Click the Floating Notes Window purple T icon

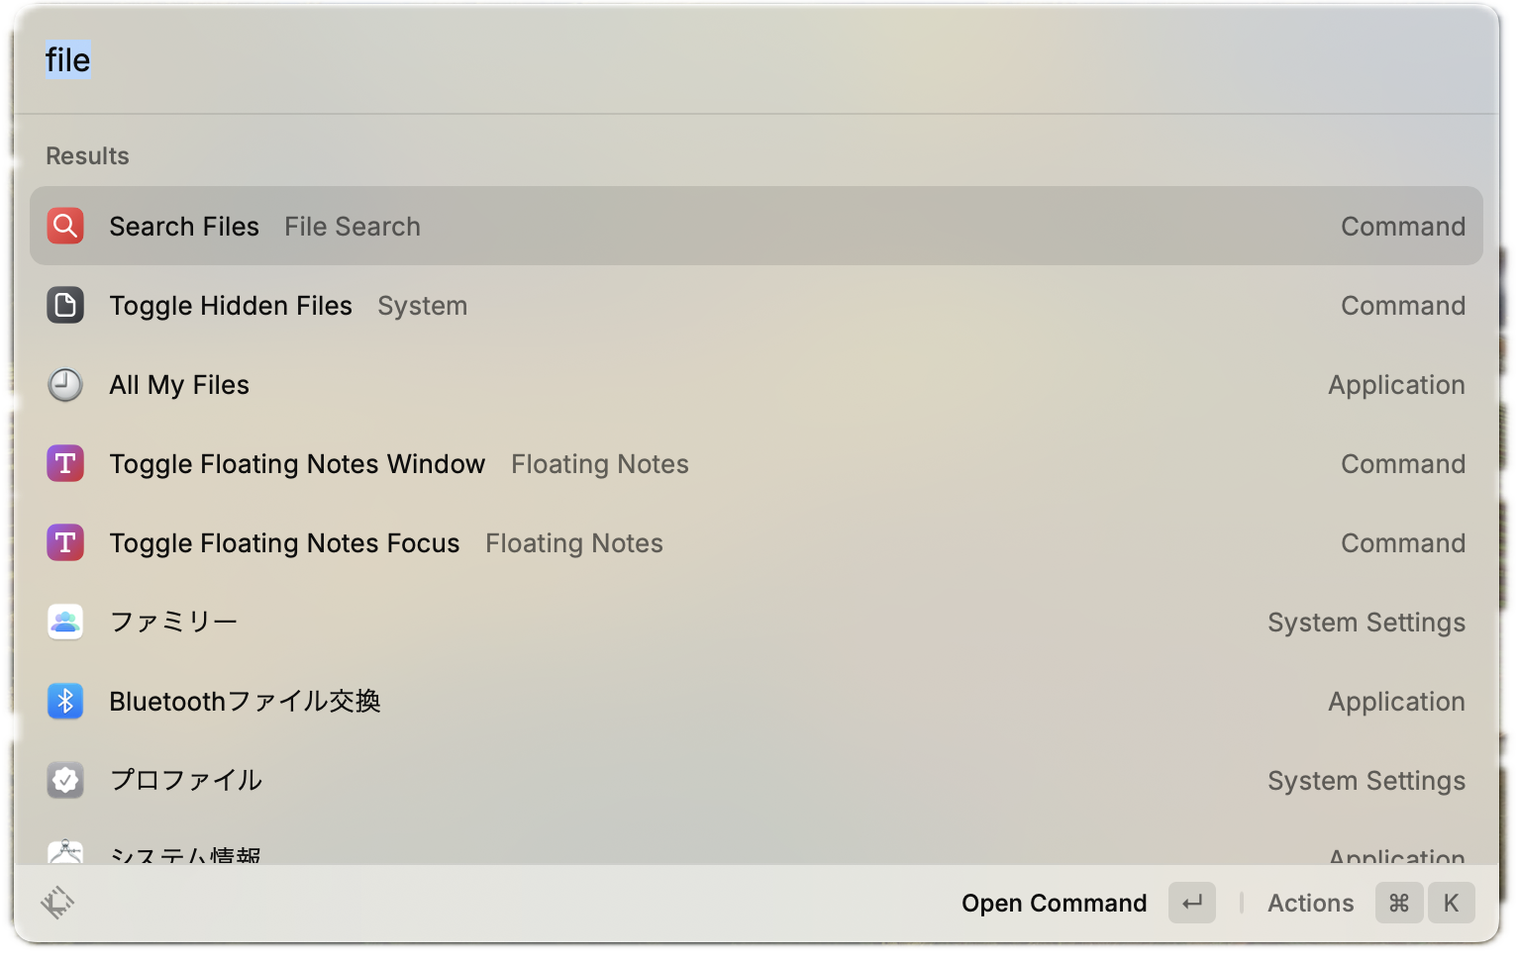[65, 463]
